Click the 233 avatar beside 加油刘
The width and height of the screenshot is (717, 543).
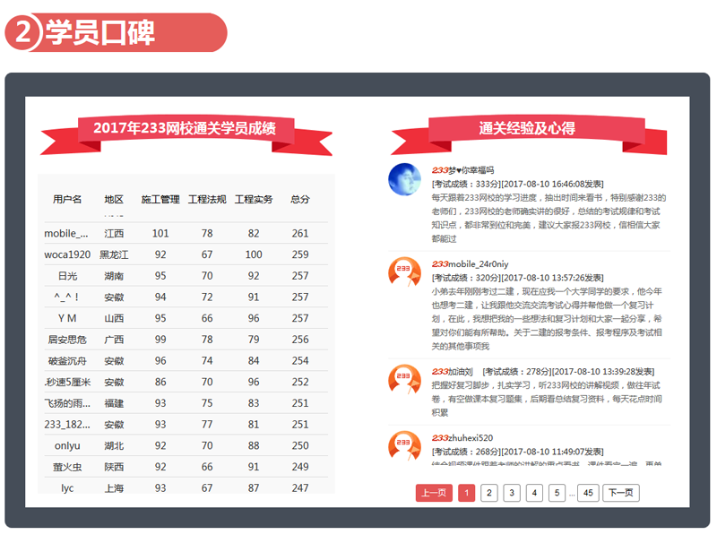[405, 380]
